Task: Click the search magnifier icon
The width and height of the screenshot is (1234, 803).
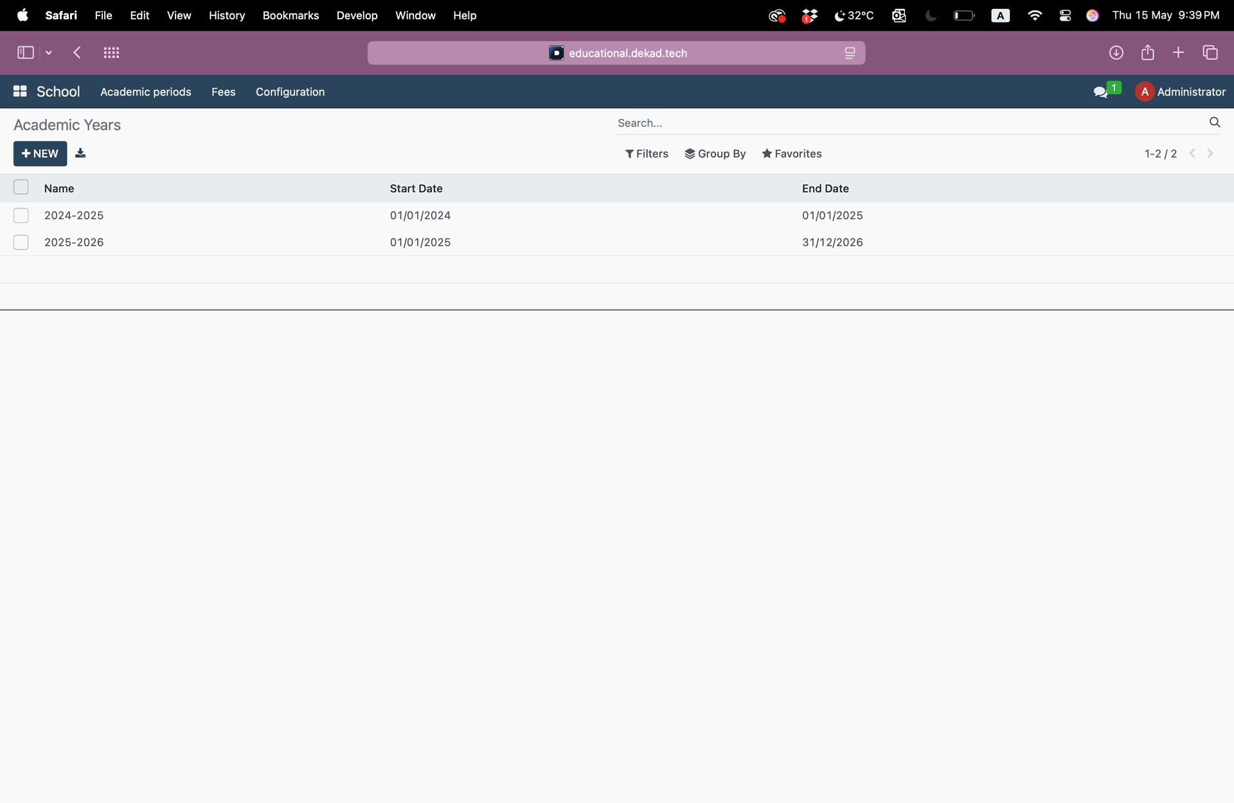Action: 1214,122
